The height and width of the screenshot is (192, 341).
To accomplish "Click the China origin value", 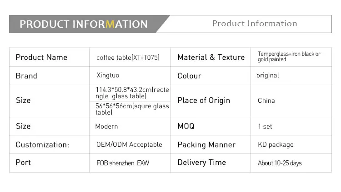I will coord(266,101).
